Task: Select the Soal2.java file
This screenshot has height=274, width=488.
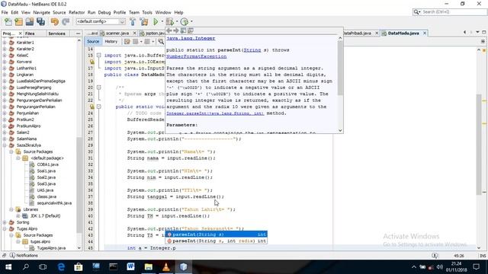Action: 47,177
